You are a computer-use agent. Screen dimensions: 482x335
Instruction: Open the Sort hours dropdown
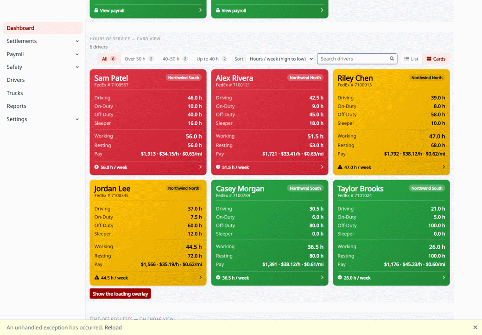(280, 59)
